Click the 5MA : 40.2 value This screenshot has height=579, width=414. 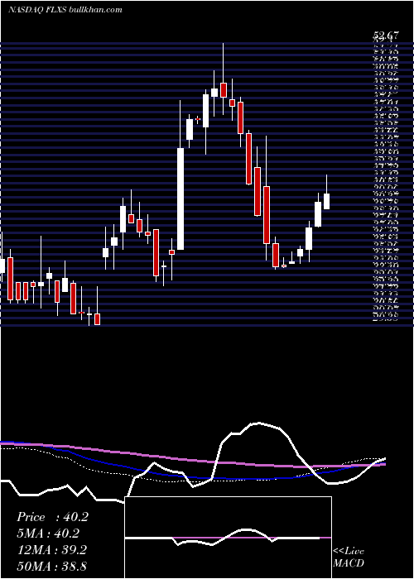click(48, 534)
